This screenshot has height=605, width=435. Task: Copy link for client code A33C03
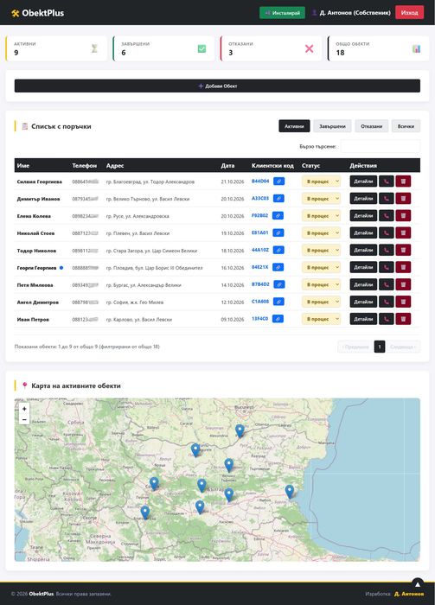278,198
